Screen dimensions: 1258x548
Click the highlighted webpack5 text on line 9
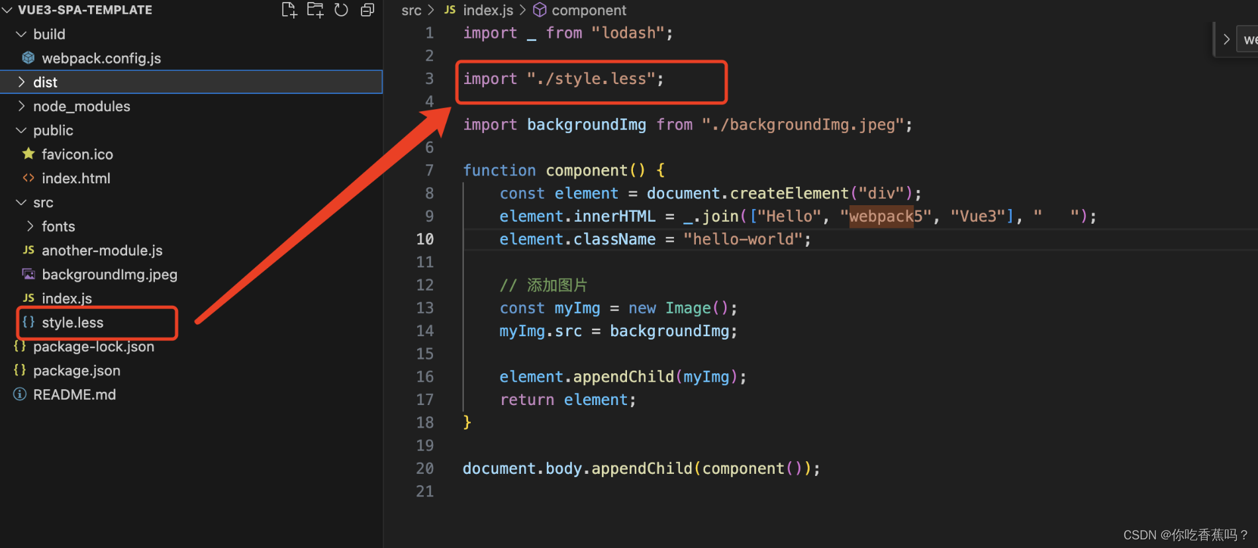(881, 216)
